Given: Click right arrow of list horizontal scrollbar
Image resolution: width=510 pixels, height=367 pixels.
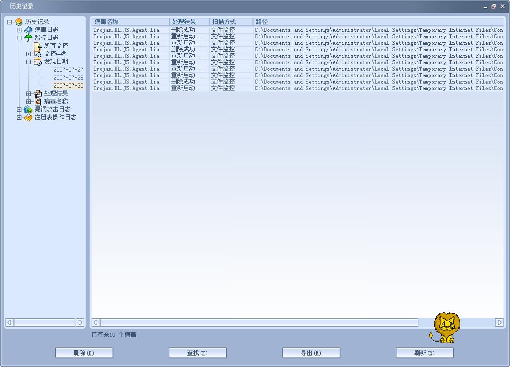Looking at the screenshot, I should pyautogui.click(x=499, y=323).
